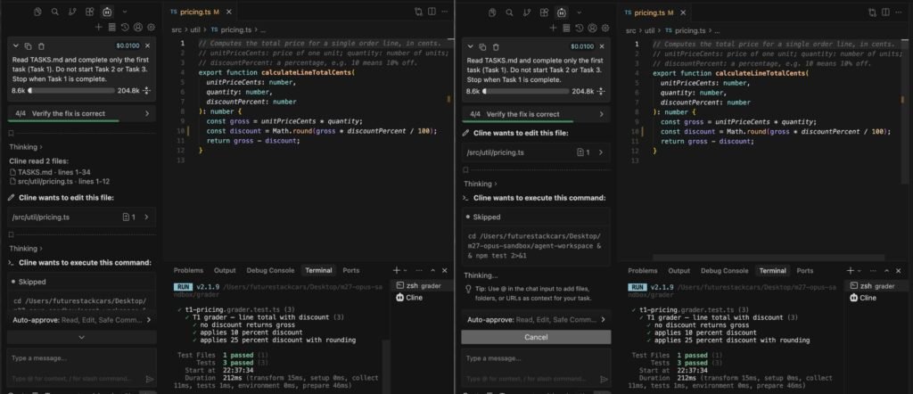Copy task text in left window
This screenshot has height=394, width=913.
click(29, 46)
